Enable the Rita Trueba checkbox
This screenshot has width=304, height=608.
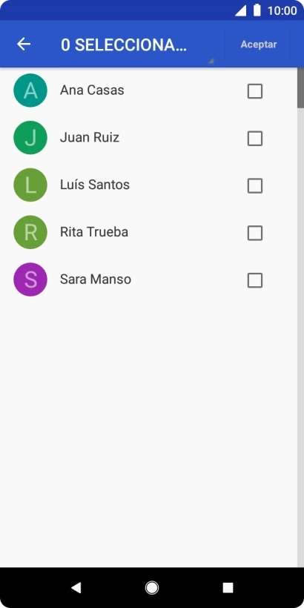pos(255,233)
